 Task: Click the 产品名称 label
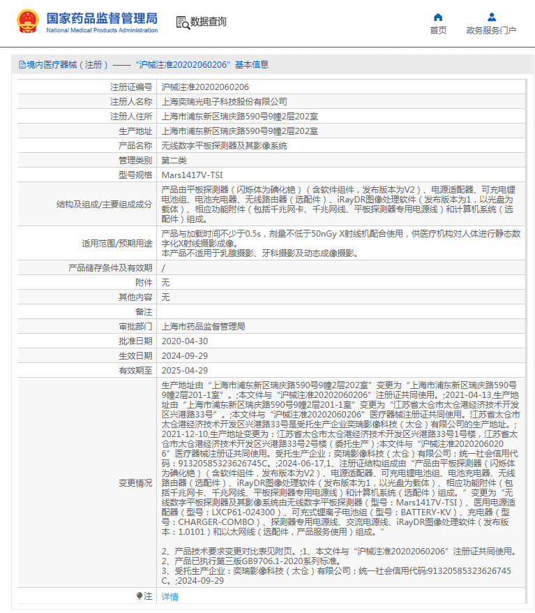[x=135, y=145]
